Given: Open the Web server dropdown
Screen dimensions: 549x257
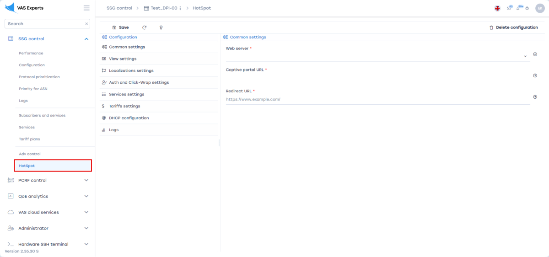Looking at the screenshot, I should (x=525, y=56).
